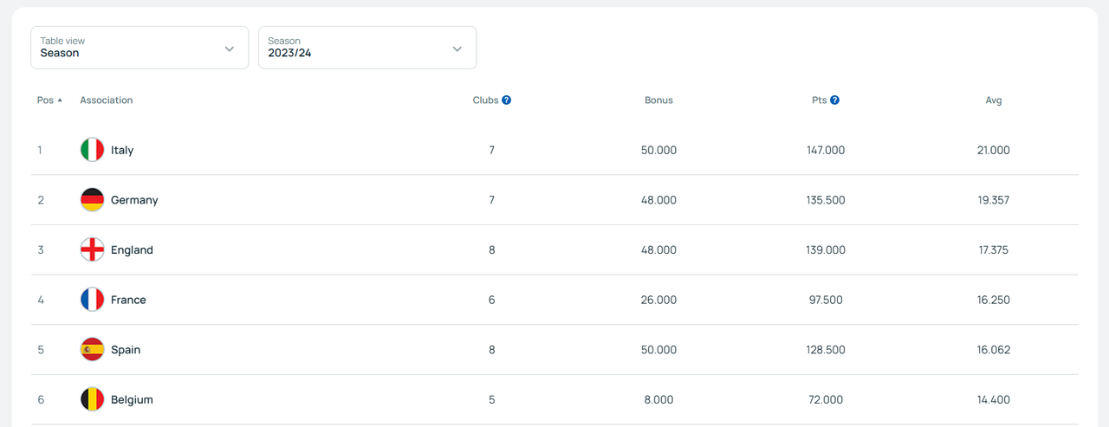Click the Spain association name
This screenshot has height=427, width=1109.
(126, 350)
